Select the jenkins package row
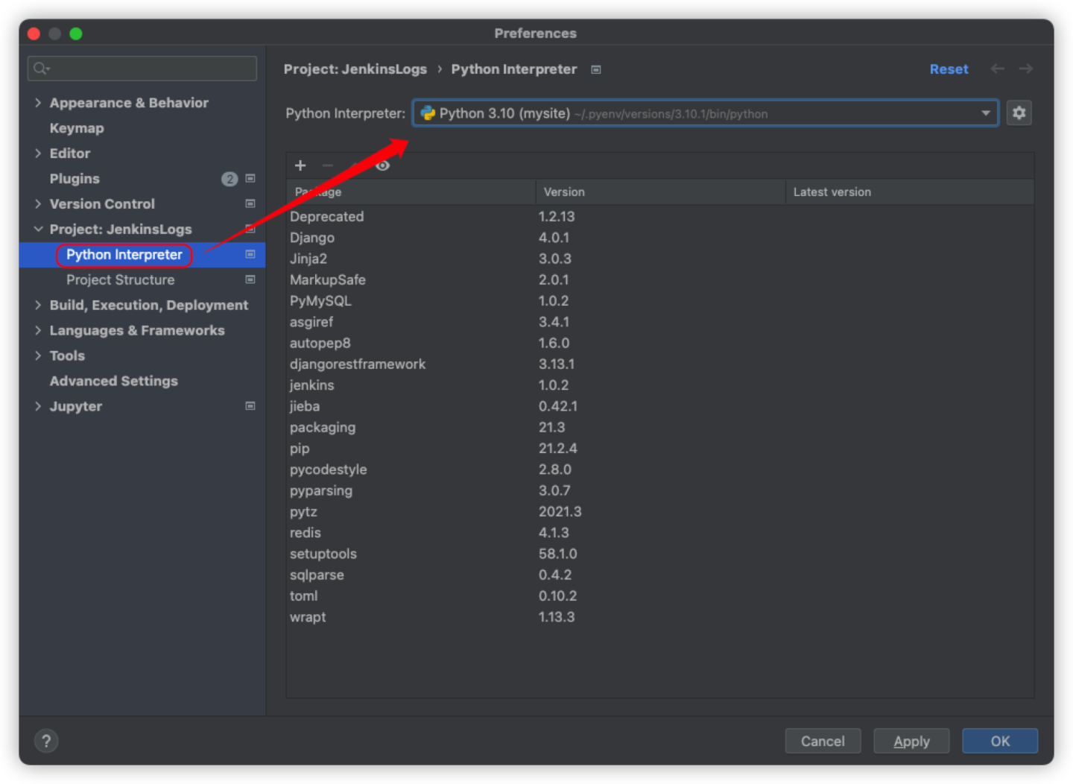 660,385
